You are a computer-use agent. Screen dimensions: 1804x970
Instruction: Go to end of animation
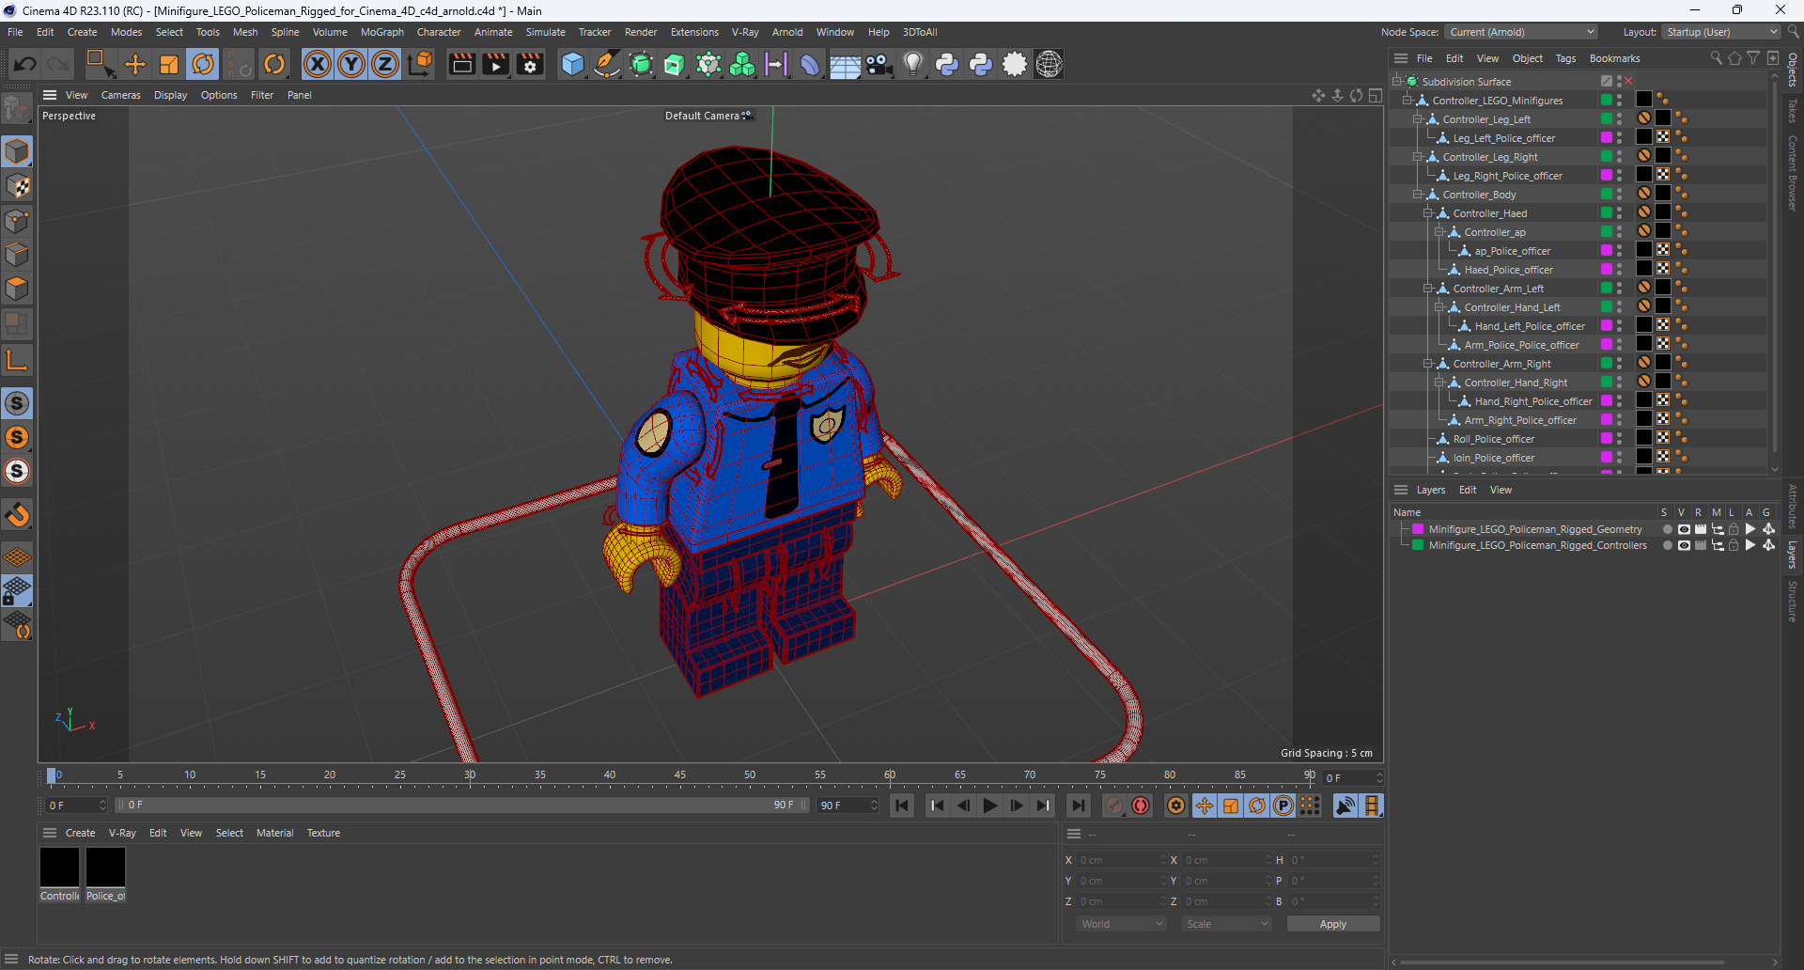(x=1079, y=806)
